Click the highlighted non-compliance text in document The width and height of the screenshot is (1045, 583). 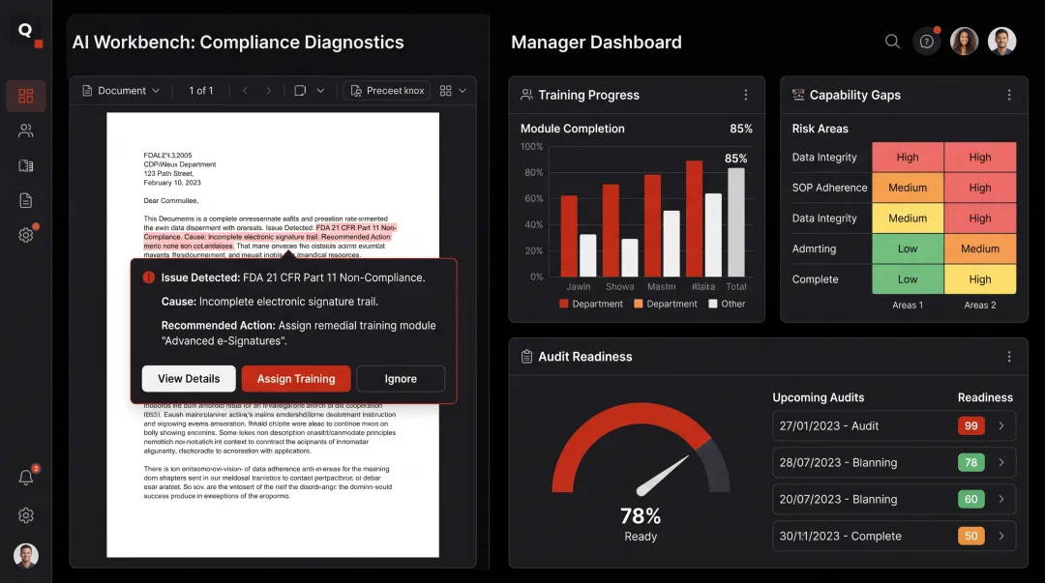(x=270, y=237)
